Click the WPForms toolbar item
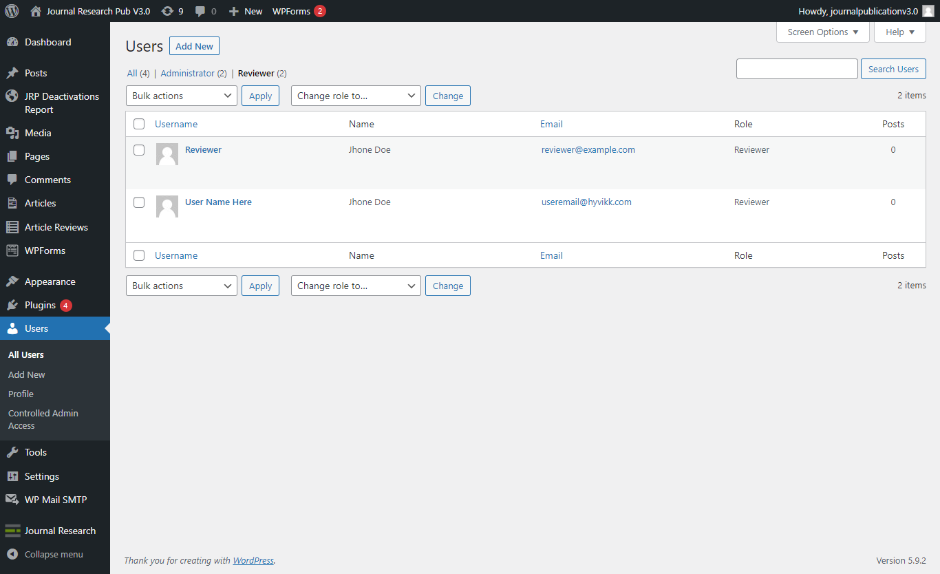Image resolution: width=940 pixels, height=574 pixels. point(299,11)
